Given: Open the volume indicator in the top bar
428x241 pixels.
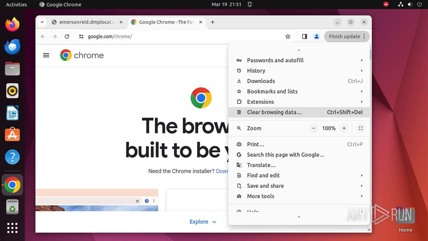Looking at the screenshot, I should click(x=410, y=4).
